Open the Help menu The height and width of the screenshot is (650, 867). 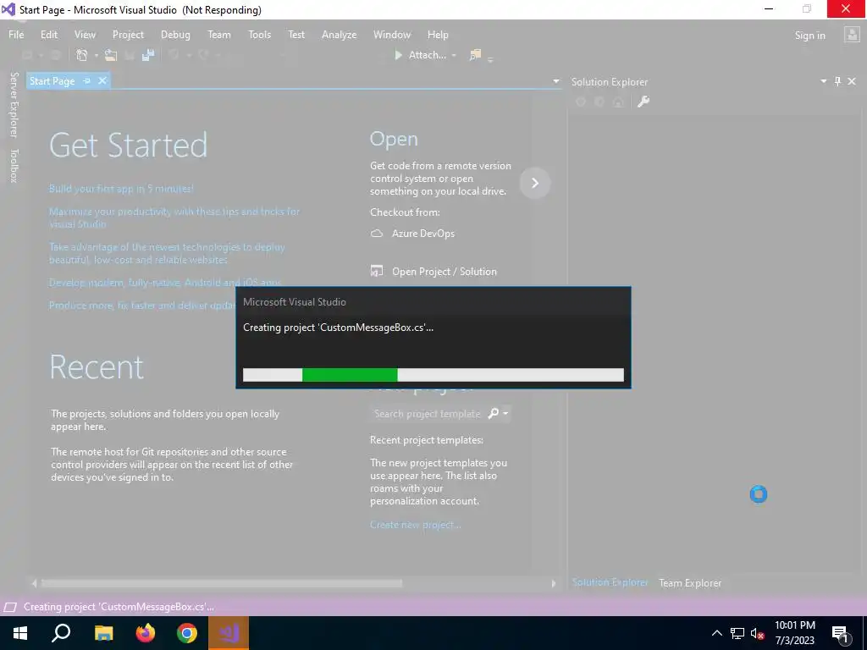coord(438,34)
